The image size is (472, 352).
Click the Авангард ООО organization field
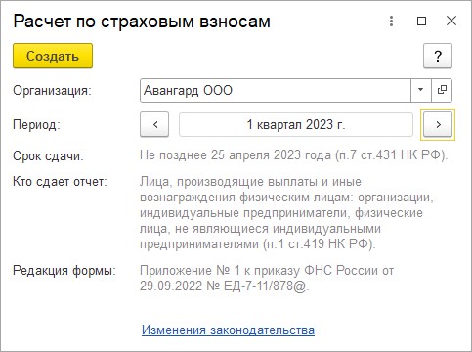276,90
